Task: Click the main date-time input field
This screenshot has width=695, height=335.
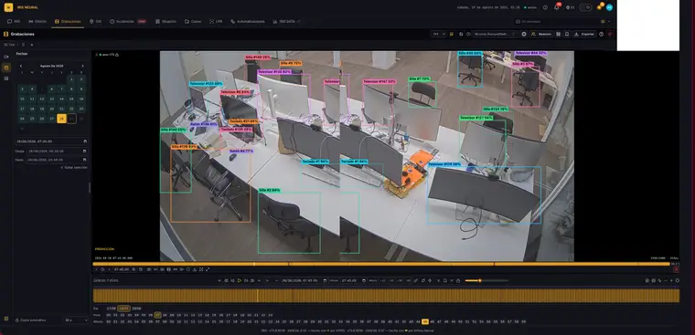Action: pos(51,141)
